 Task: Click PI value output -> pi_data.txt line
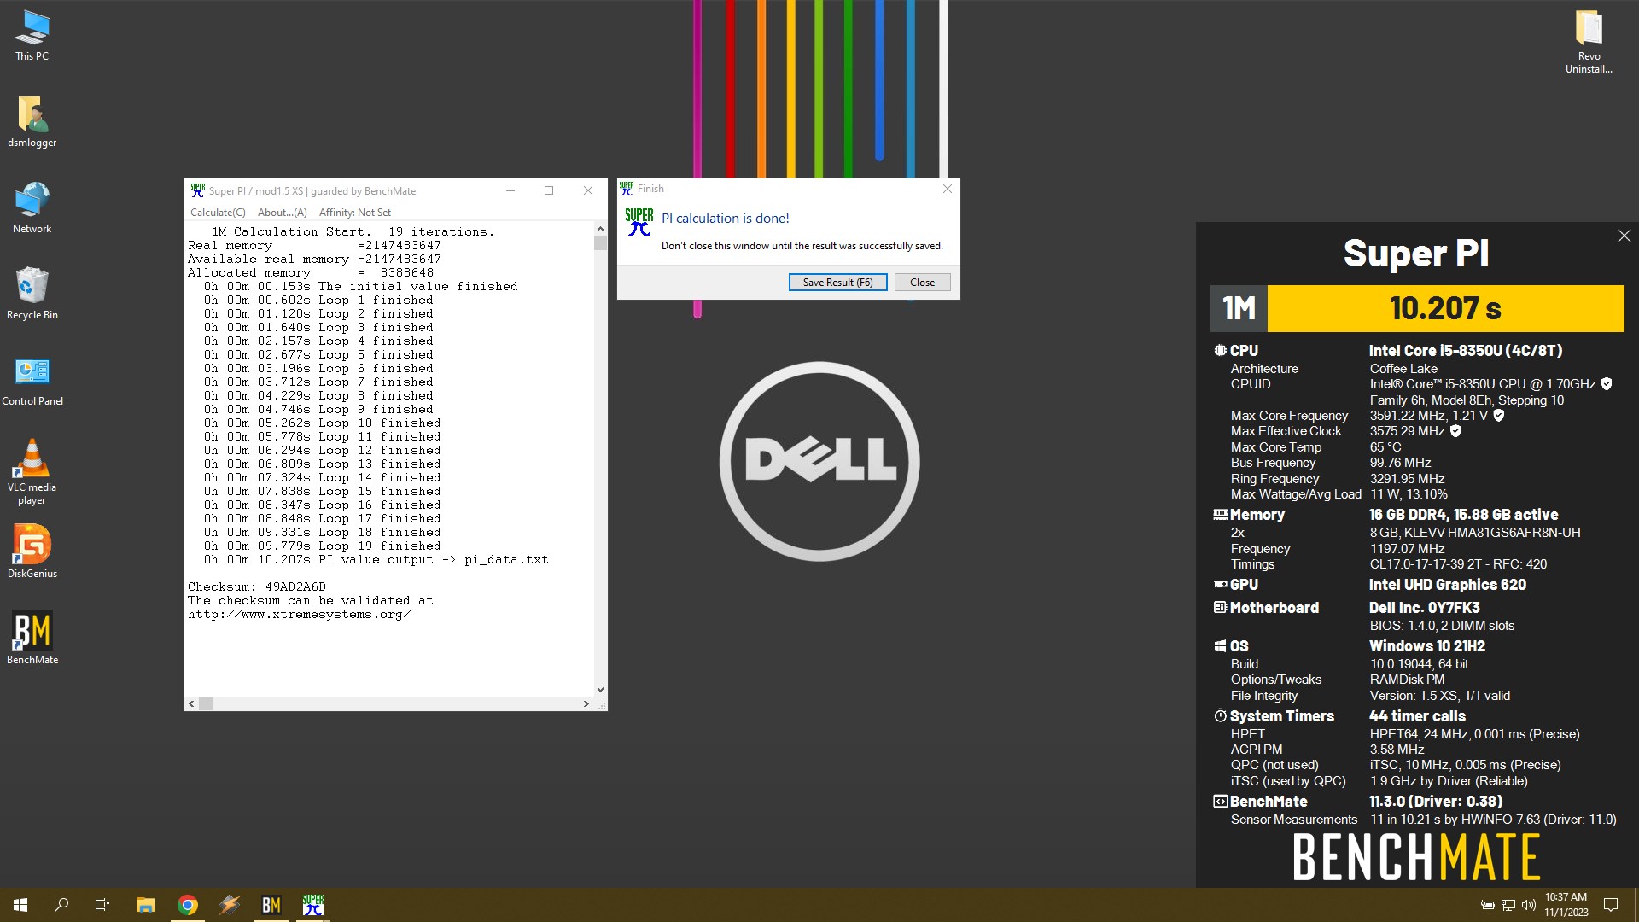click(x=376, y=560)
